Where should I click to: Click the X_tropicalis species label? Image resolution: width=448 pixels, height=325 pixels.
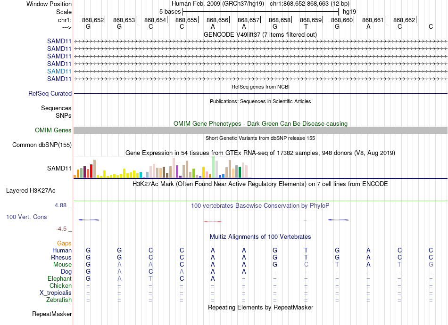pyautogui.click(x=56, y=293)
